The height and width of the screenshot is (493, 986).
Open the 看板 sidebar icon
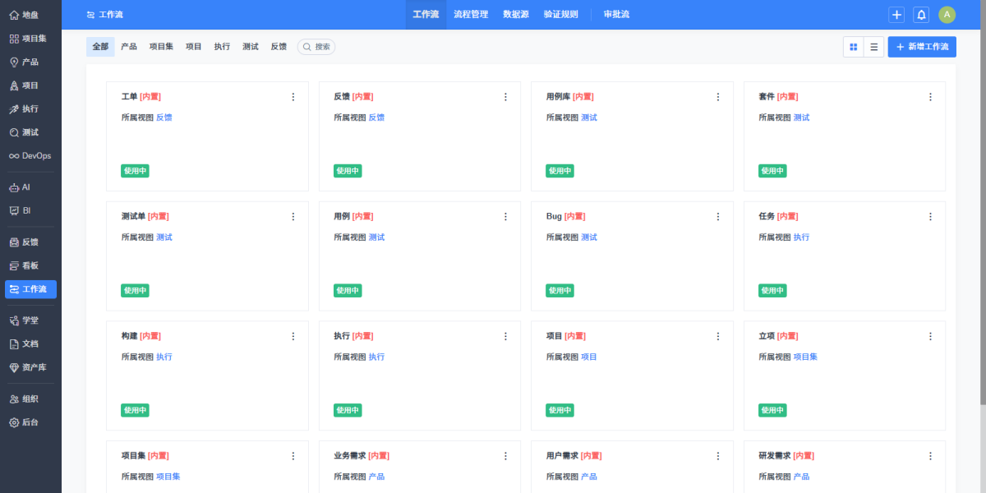click(14, 265)
